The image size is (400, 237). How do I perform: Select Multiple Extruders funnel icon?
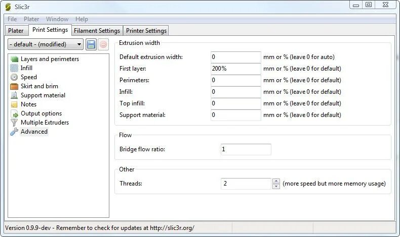pyautogui.click(x=14, y=123)
